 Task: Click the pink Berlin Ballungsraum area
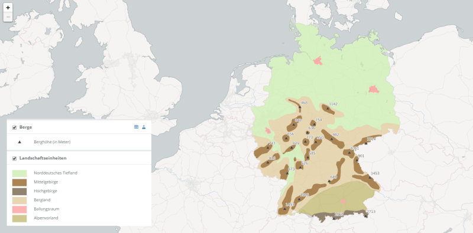click(x=374, y=89)
